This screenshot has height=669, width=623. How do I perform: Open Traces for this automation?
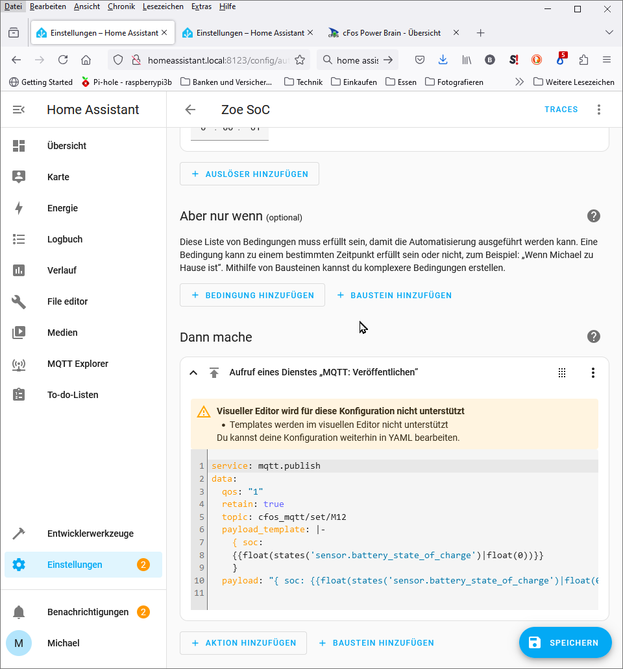click(x=561, y=110)
